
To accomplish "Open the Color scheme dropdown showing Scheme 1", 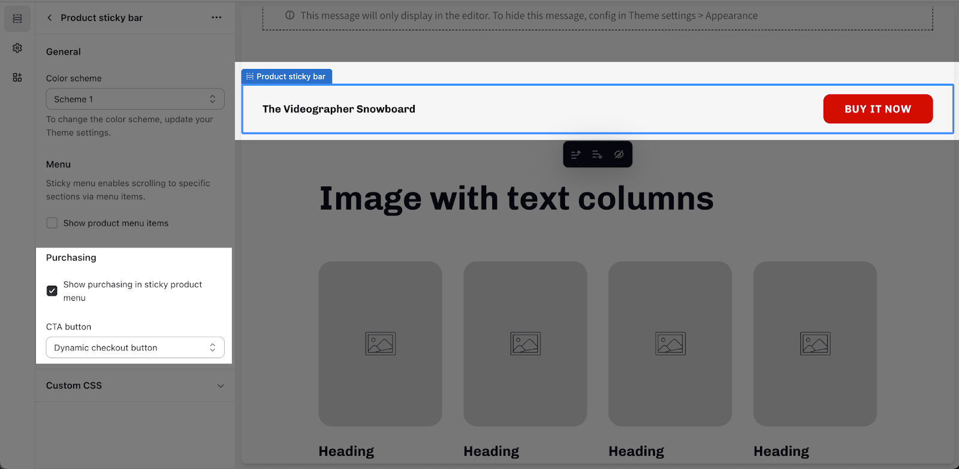I will (x=135, y=99).
